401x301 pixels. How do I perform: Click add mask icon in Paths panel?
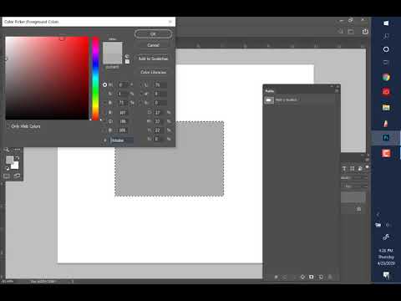[x=312, y=277]
